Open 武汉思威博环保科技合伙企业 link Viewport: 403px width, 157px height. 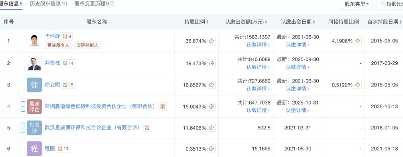click(92, 127)
